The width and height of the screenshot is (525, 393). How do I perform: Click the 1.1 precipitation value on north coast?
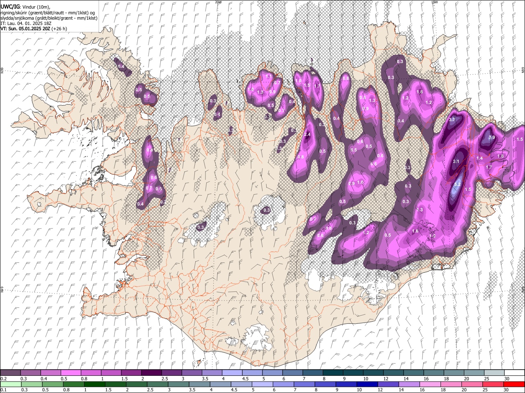(x=269, y=77)
